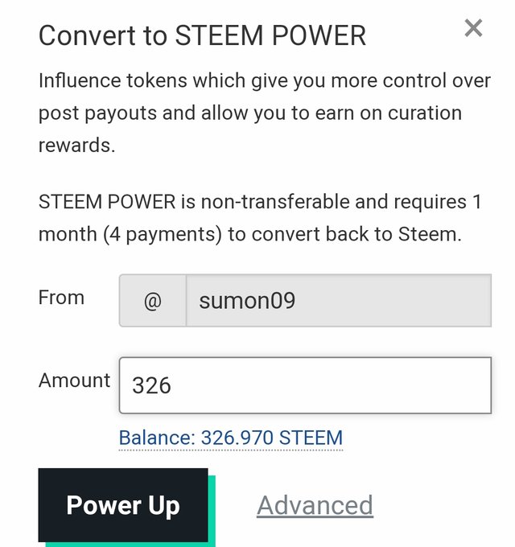Place cursor after 326 in Amount

coord(172,385)
